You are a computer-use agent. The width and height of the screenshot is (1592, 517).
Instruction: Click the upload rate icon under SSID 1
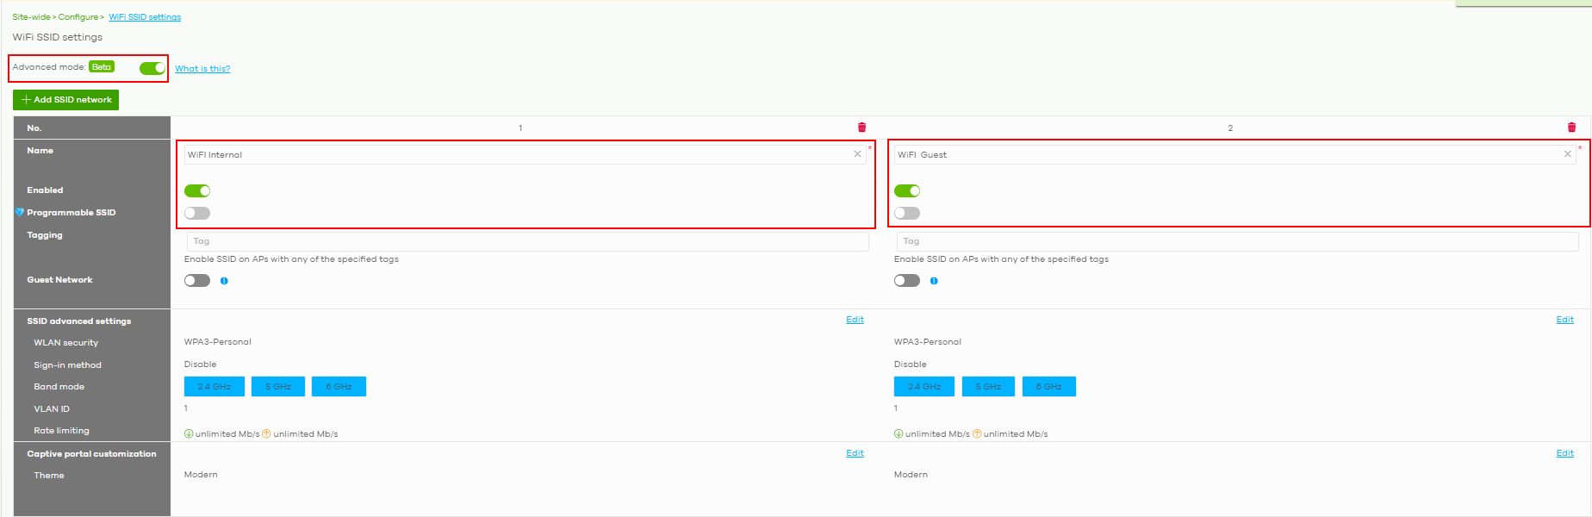pos(266,433)
